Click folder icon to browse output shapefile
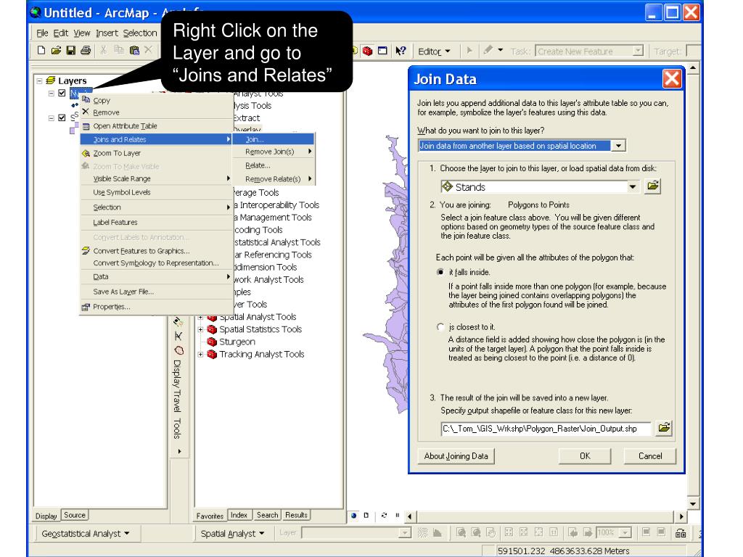The image size is (743, 557). (x=664, y=428)
